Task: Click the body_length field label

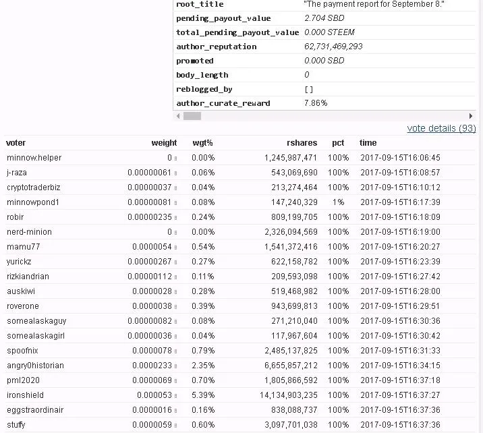Action: (202, 75)
